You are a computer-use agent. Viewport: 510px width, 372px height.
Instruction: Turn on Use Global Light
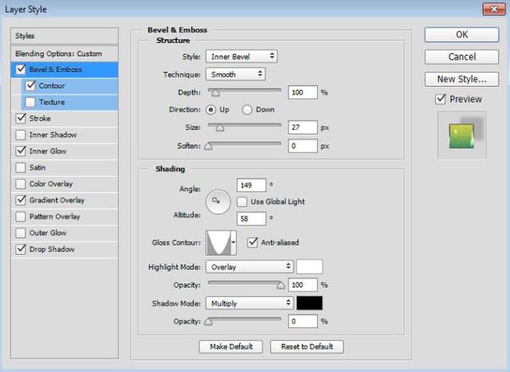click(244, 202)
